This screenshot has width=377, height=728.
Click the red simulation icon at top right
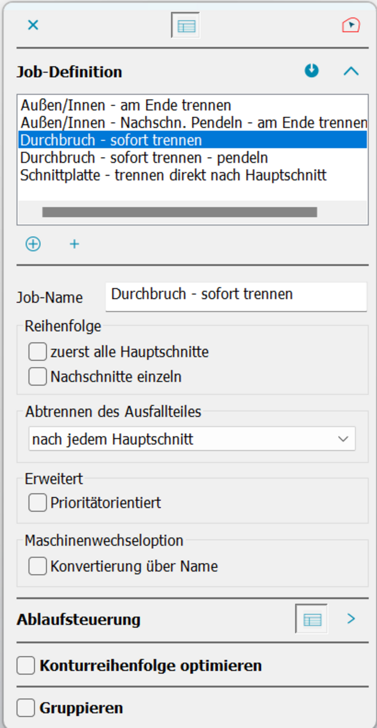350,25
